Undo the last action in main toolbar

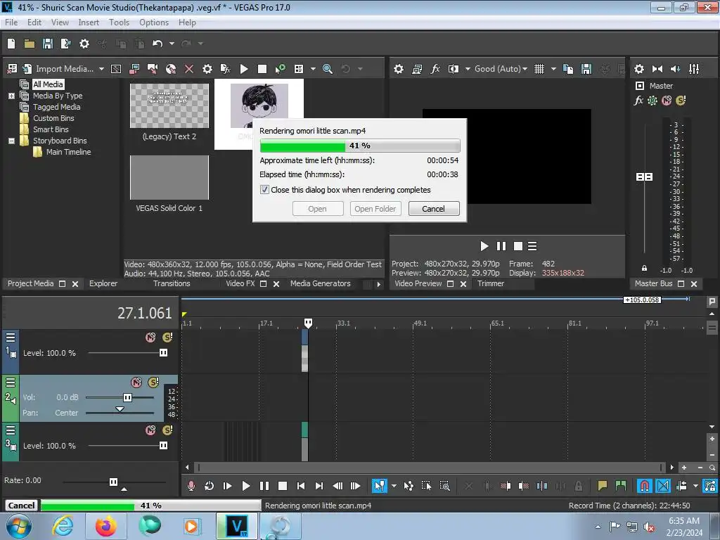click(x=157, y=44)
